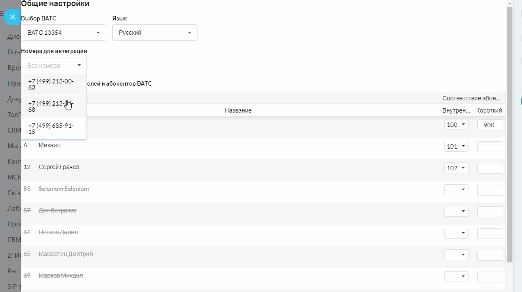Choose number +7 (499) 685-91-15

coord(51,129)
